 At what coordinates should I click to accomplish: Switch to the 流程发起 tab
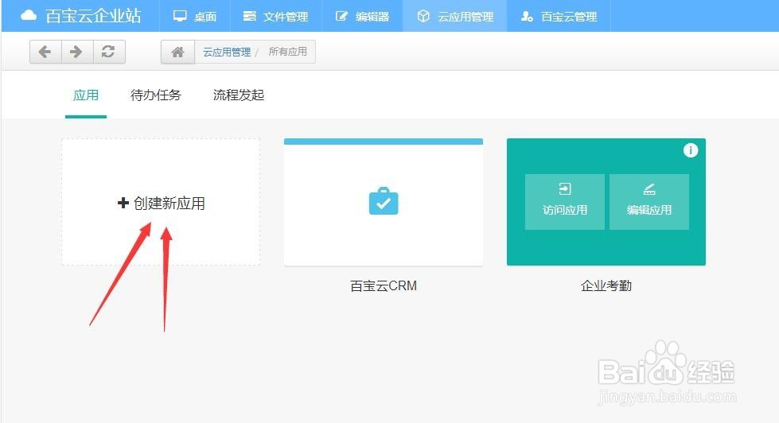(239, 95)
